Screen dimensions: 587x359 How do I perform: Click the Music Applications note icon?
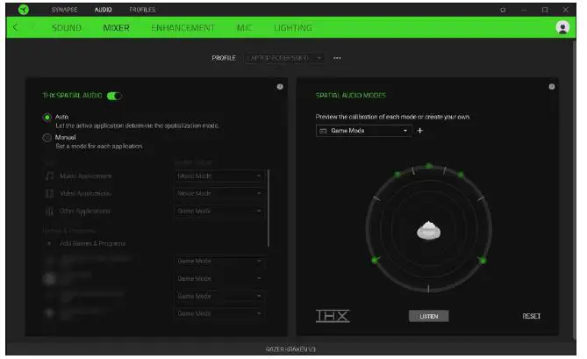pos(49,176)
